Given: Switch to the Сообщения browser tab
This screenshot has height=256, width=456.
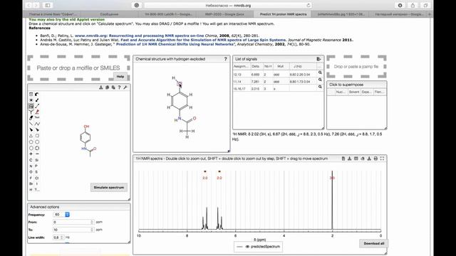Looking at the screenshot, I should click(109, 14).
